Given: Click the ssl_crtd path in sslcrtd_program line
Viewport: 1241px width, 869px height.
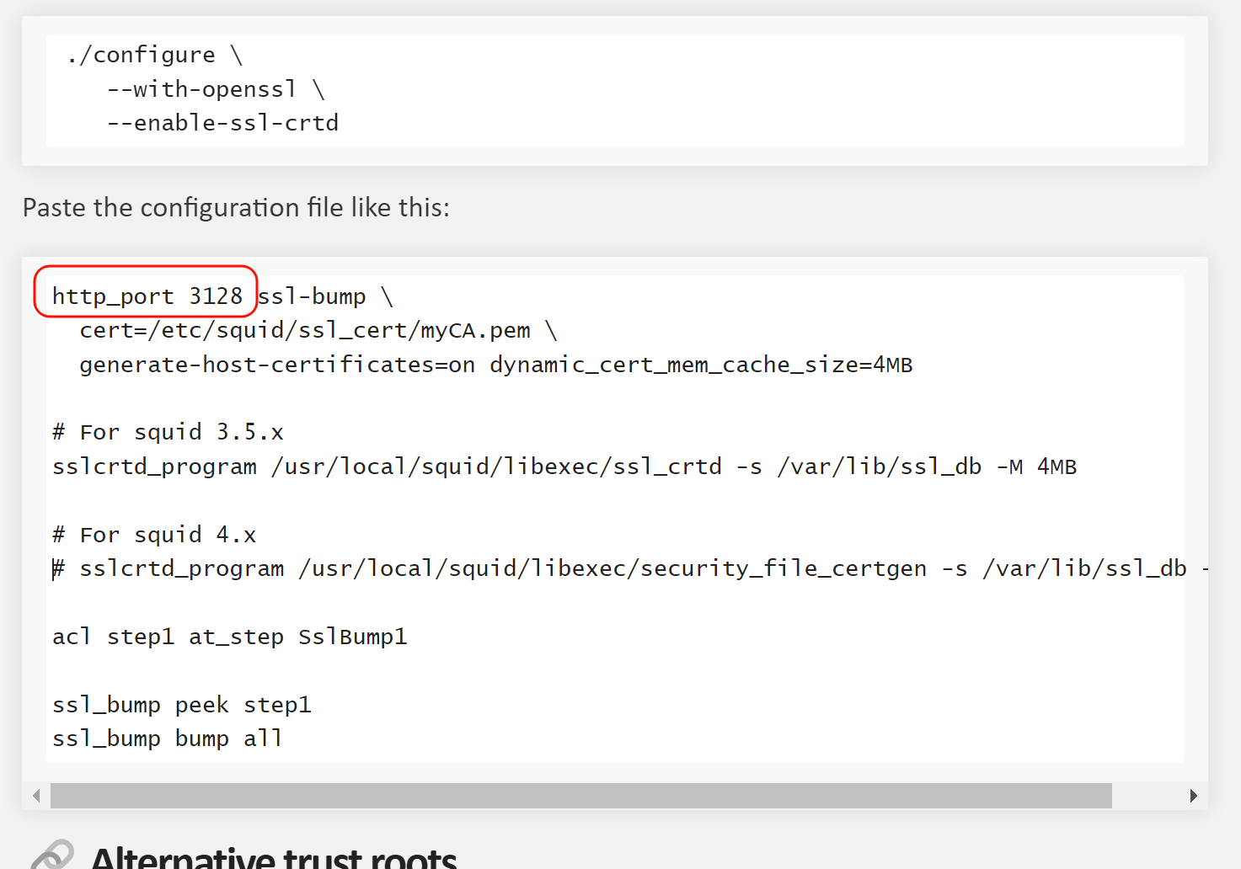Looking at the screenshot, I should [496, 466].
